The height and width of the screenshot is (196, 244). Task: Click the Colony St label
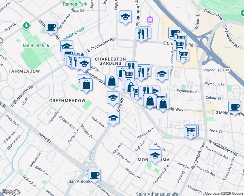(213, 98)
